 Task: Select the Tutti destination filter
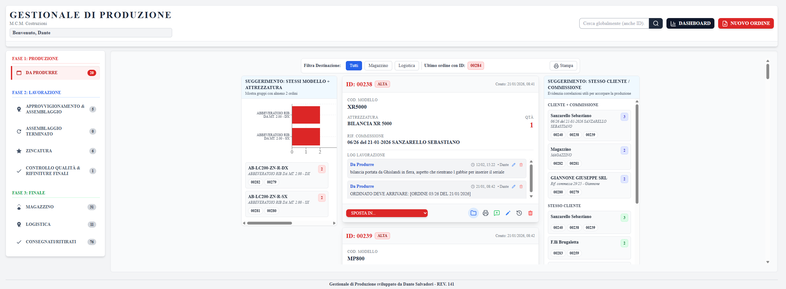click(354, 66)
